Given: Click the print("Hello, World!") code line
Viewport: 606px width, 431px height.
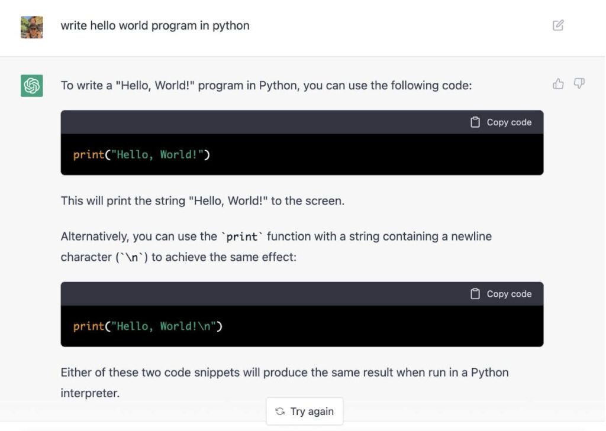Looking at the screenshot, I should click(141, 155).
